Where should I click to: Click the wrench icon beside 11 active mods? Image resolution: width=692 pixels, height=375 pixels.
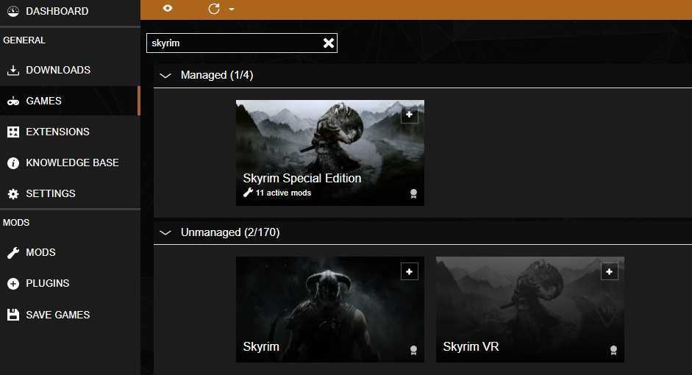click(x=248, y=193)
